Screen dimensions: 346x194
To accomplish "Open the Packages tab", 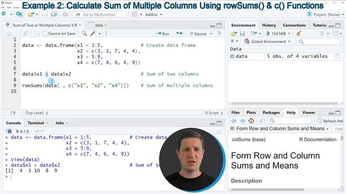I will click(271, 113).
